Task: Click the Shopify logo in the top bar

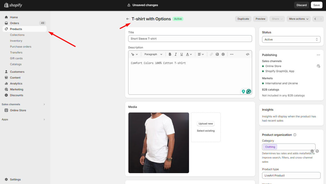Action: (x=13, y=5)
